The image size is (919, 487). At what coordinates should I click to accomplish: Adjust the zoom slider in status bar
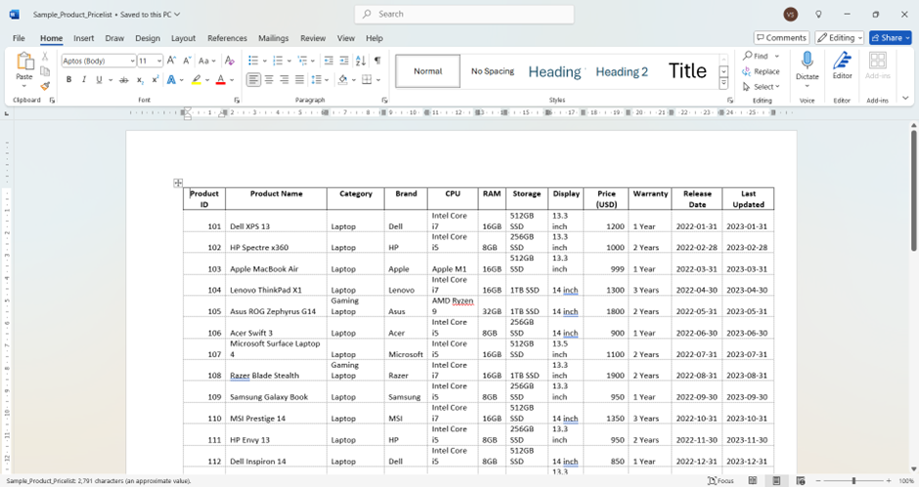[x=853, y=481]
